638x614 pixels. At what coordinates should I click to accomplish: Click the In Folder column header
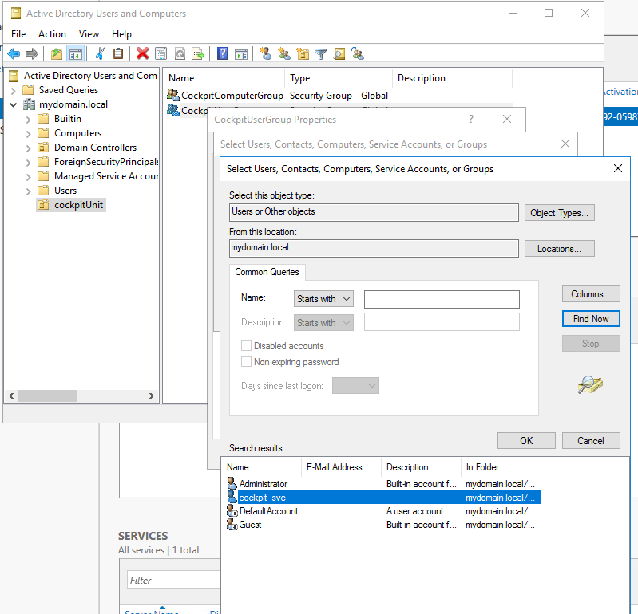[501, 467]
